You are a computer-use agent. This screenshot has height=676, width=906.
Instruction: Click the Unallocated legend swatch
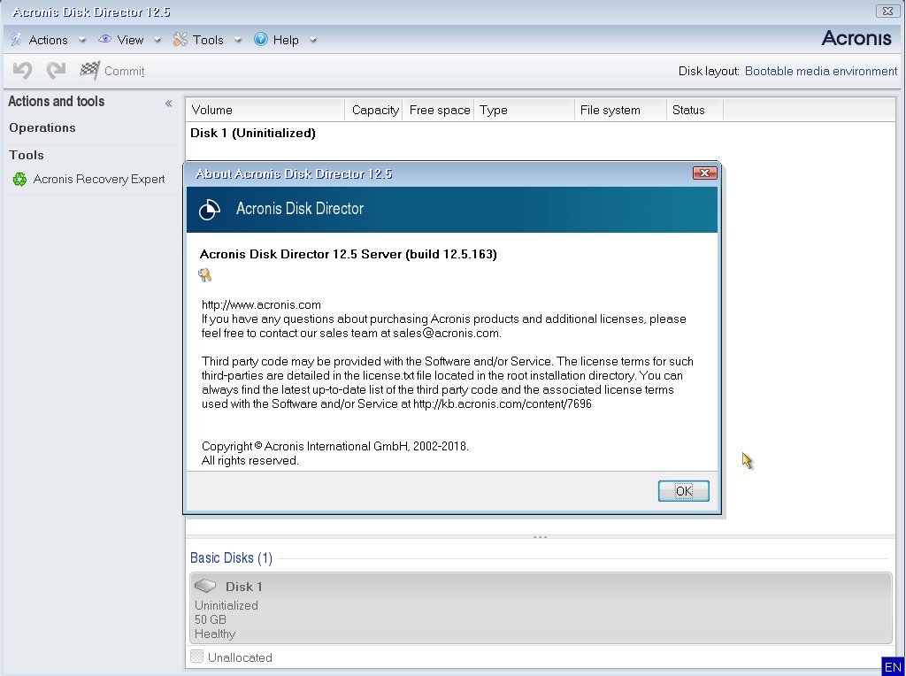click(196, 657)
